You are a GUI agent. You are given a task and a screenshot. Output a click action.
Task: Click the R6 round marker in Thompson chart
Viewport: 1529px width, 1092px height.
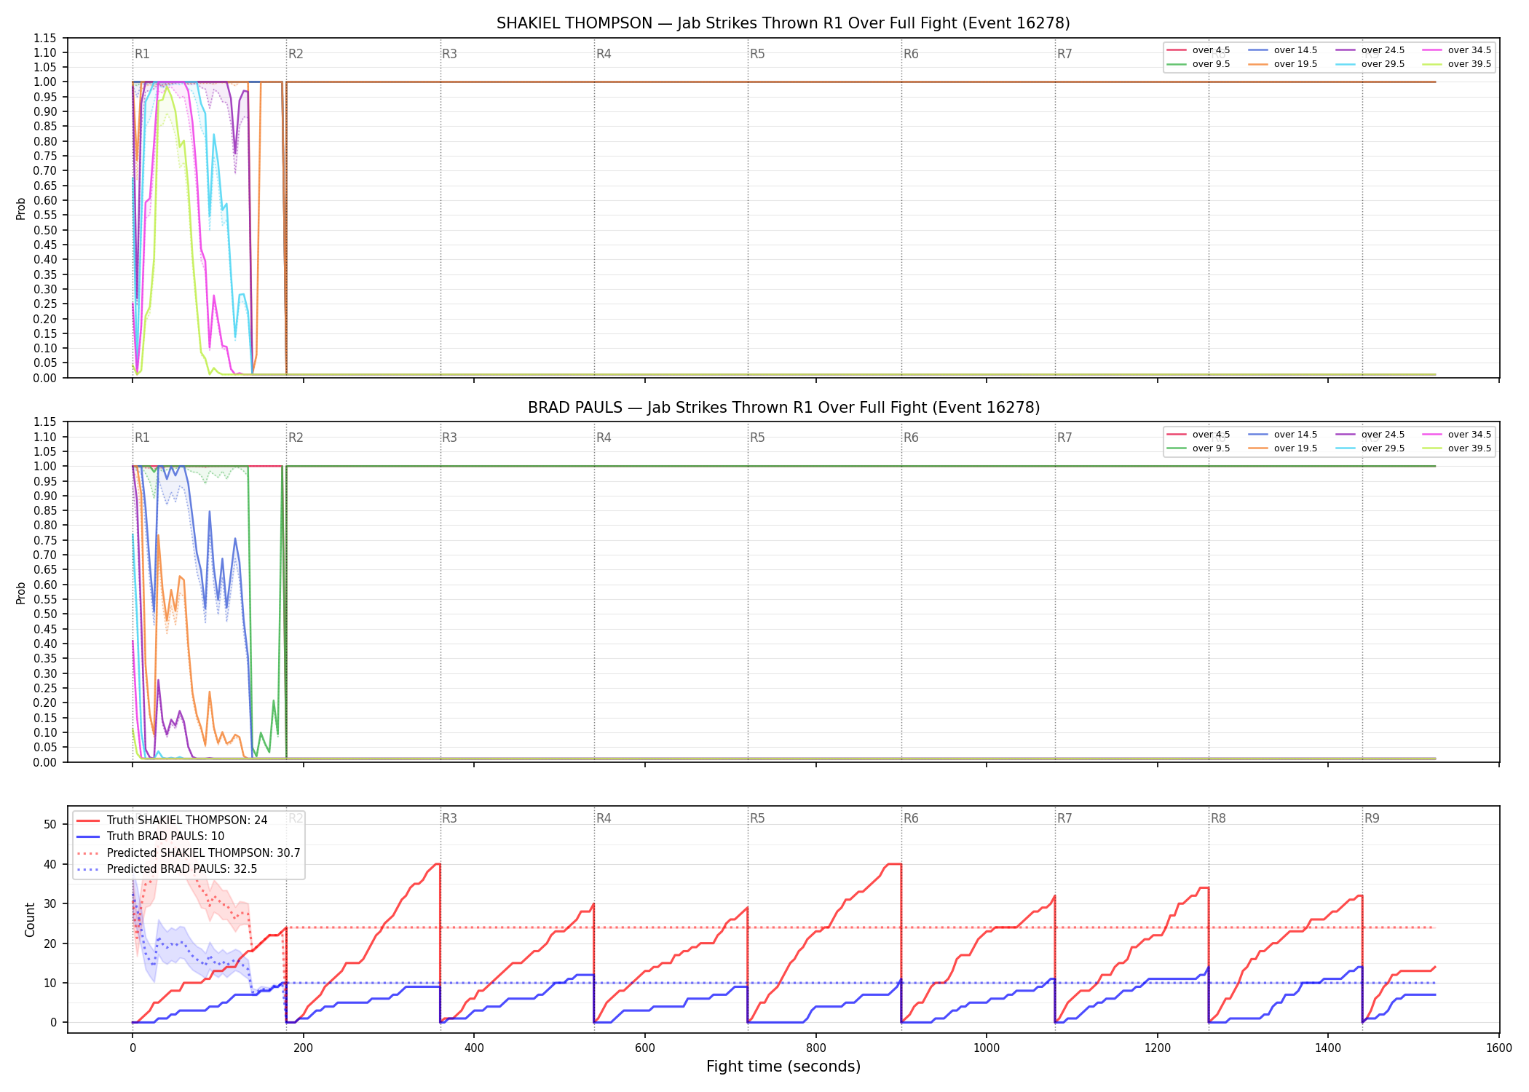point(911,54)
